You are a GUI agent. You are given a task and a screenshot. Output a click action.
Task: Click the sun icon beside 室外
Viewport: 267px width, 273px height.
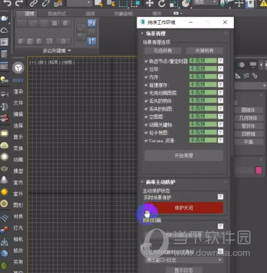click(4, 192)
